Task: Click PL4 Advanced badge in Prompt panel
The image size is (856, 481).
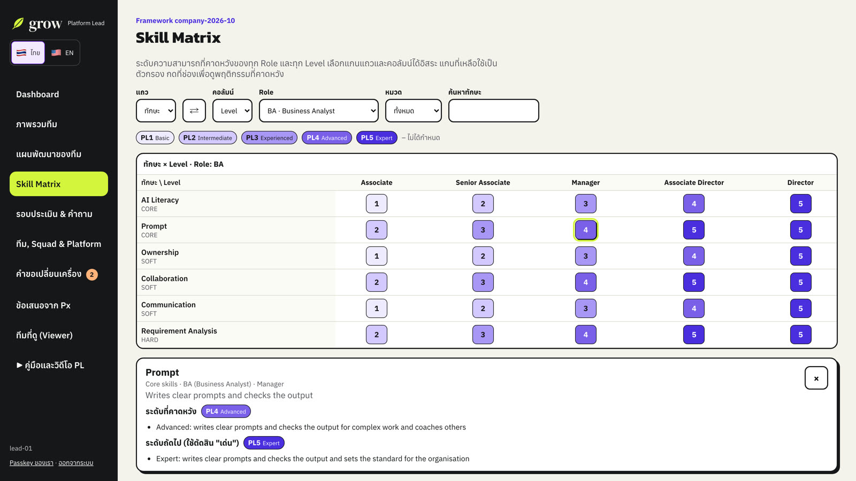Action: (226, 412)
